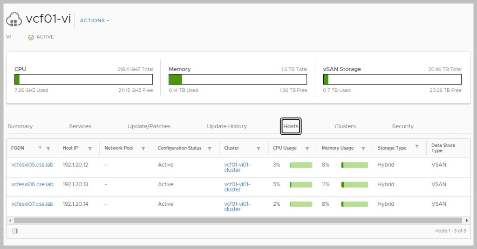The height and width of the screenshot is (249, 477).
Task: Open the Storage Type filter icon
Action: pyautogui.click(x=417, y=147)
